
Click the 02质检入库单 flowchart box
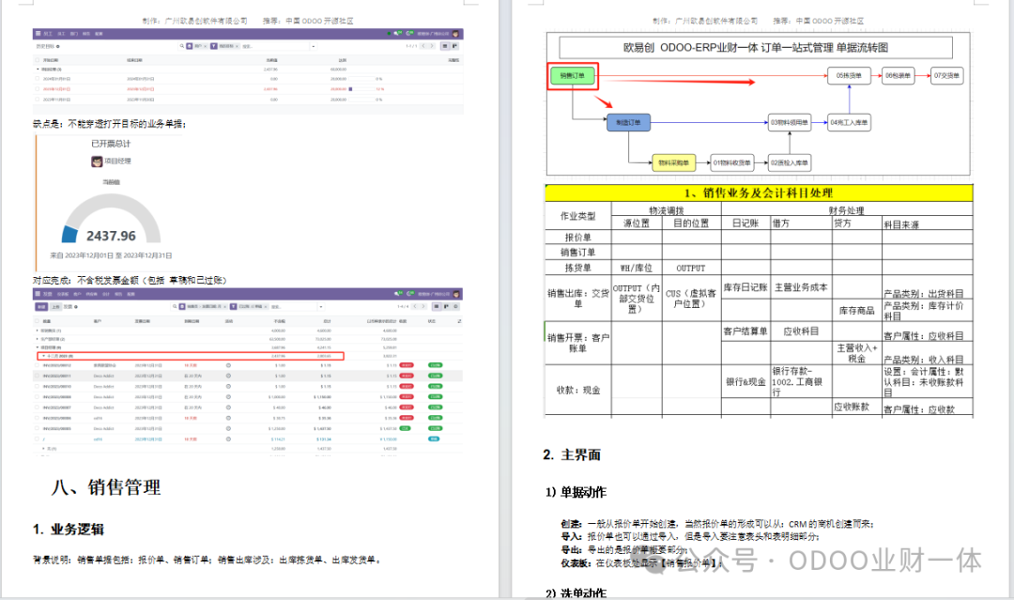(789, 163)
